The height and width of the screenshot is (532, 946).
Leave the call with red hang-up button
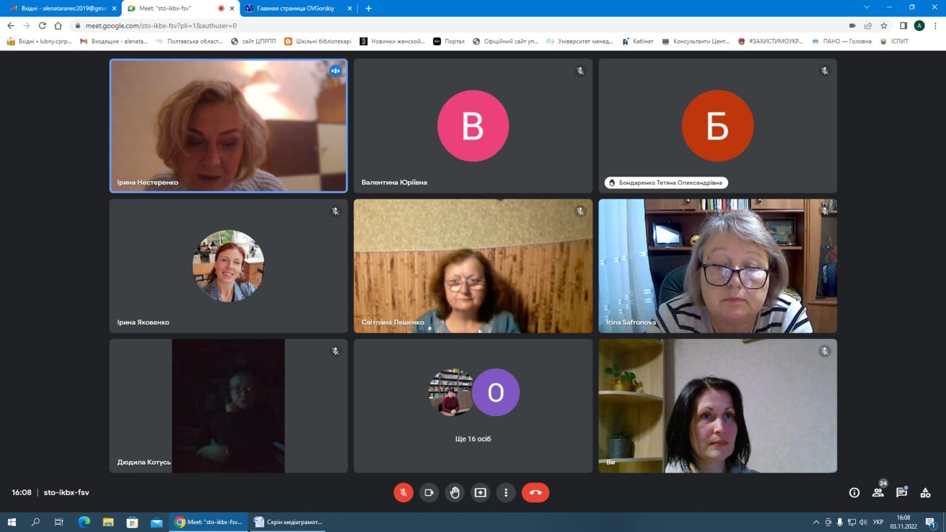[x=536, y=492]
